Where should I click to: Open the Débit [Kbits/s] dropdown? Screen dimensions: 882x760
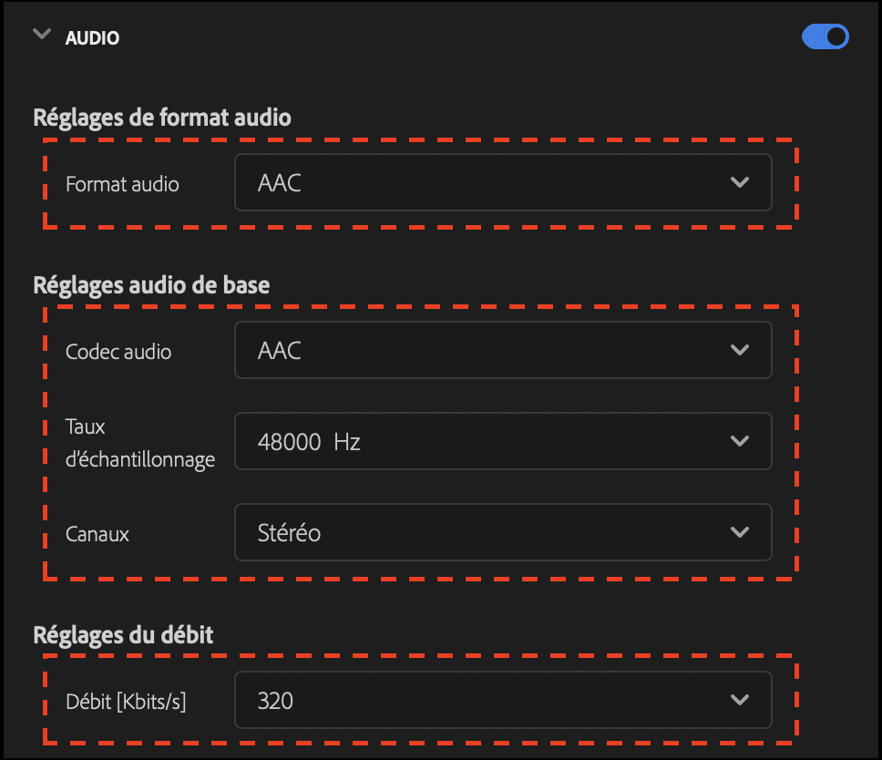(503, 700)
